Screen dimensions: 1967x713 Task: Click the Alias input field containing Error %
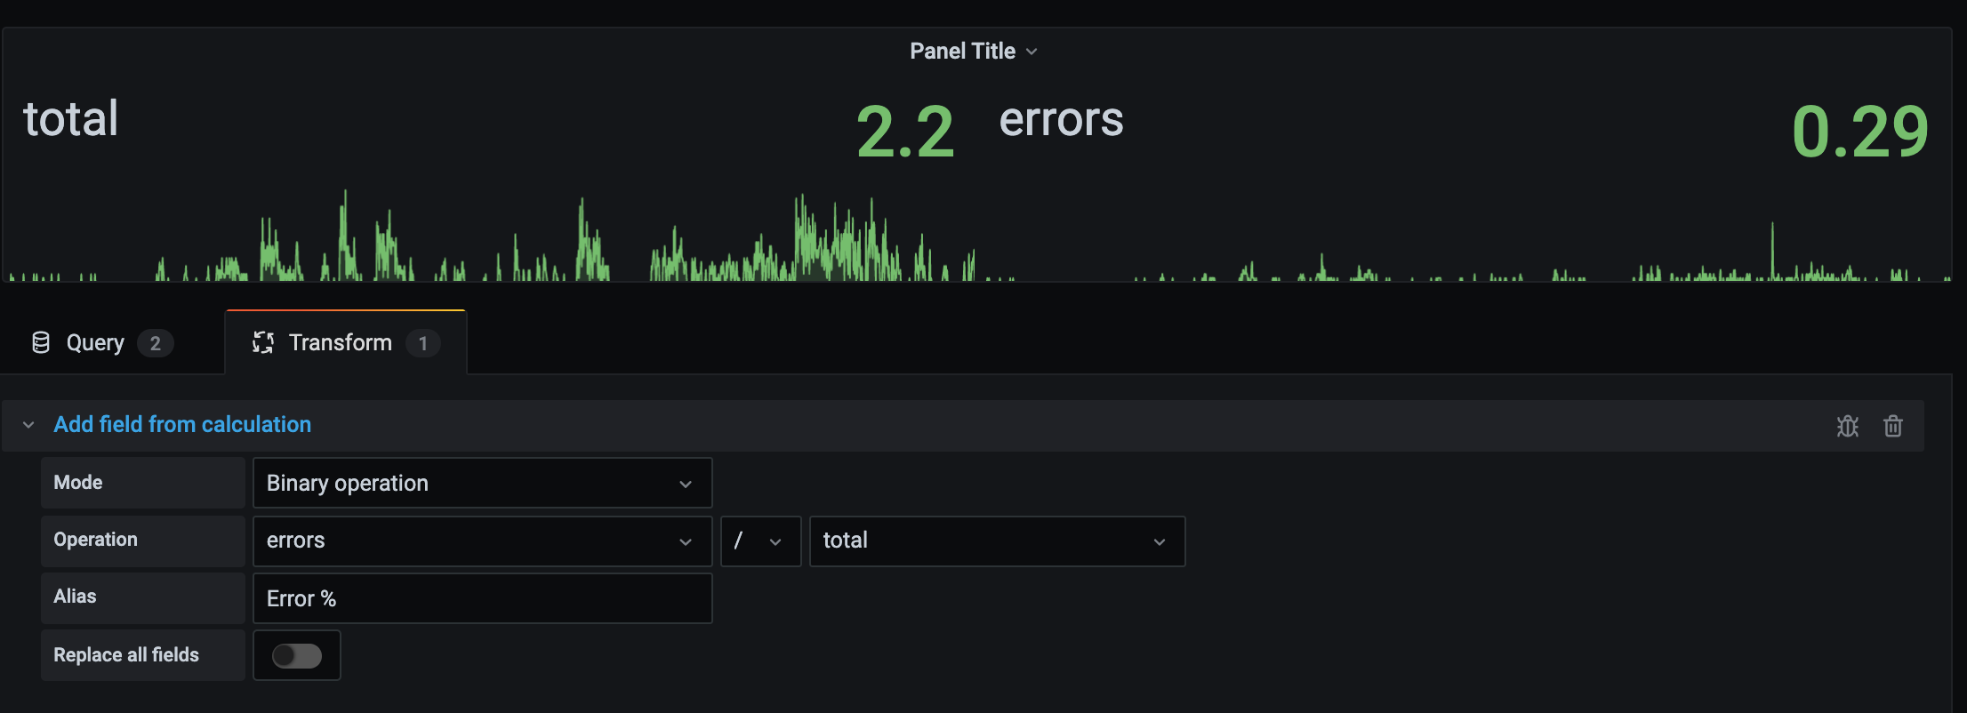483,598
